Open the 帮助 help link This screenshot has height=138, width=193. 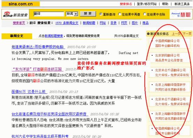click(165, 4)
